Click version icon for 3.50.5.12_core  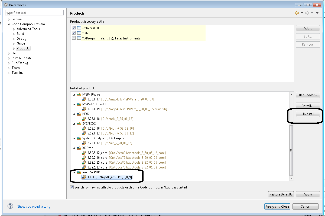click(84, 153)
